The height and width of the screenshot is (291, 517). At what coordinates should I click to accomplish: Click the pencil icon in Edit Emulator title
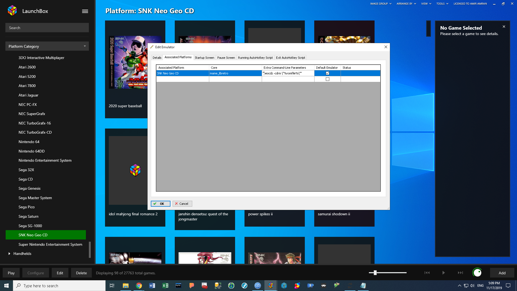(152, 47)
